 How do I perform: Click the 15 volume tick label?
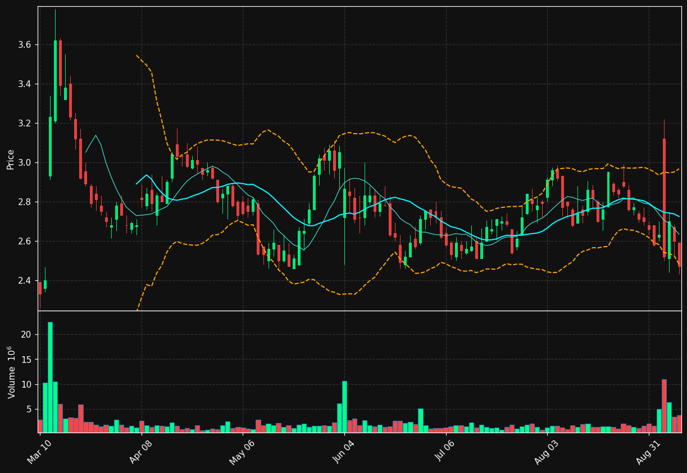[26, 360]
